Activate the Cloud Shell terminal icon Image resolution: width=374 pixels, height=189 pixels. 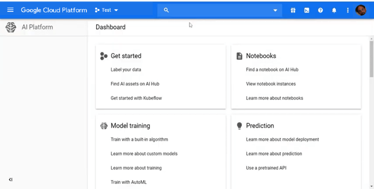307,10
